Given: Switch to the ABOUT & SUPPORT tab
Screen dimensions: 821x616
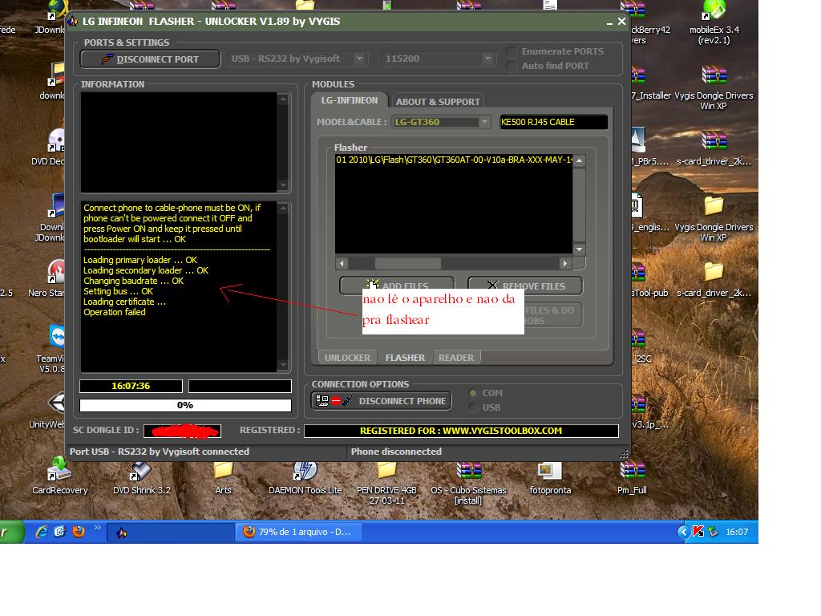Looking at the screenshot, I should pyautogui.click(x=438, y=102).
